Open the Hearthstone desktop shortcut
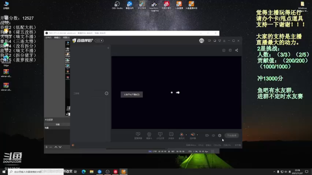Image resolution: width=312 pixels, height=175 pixels. click(x=154, y=6)
